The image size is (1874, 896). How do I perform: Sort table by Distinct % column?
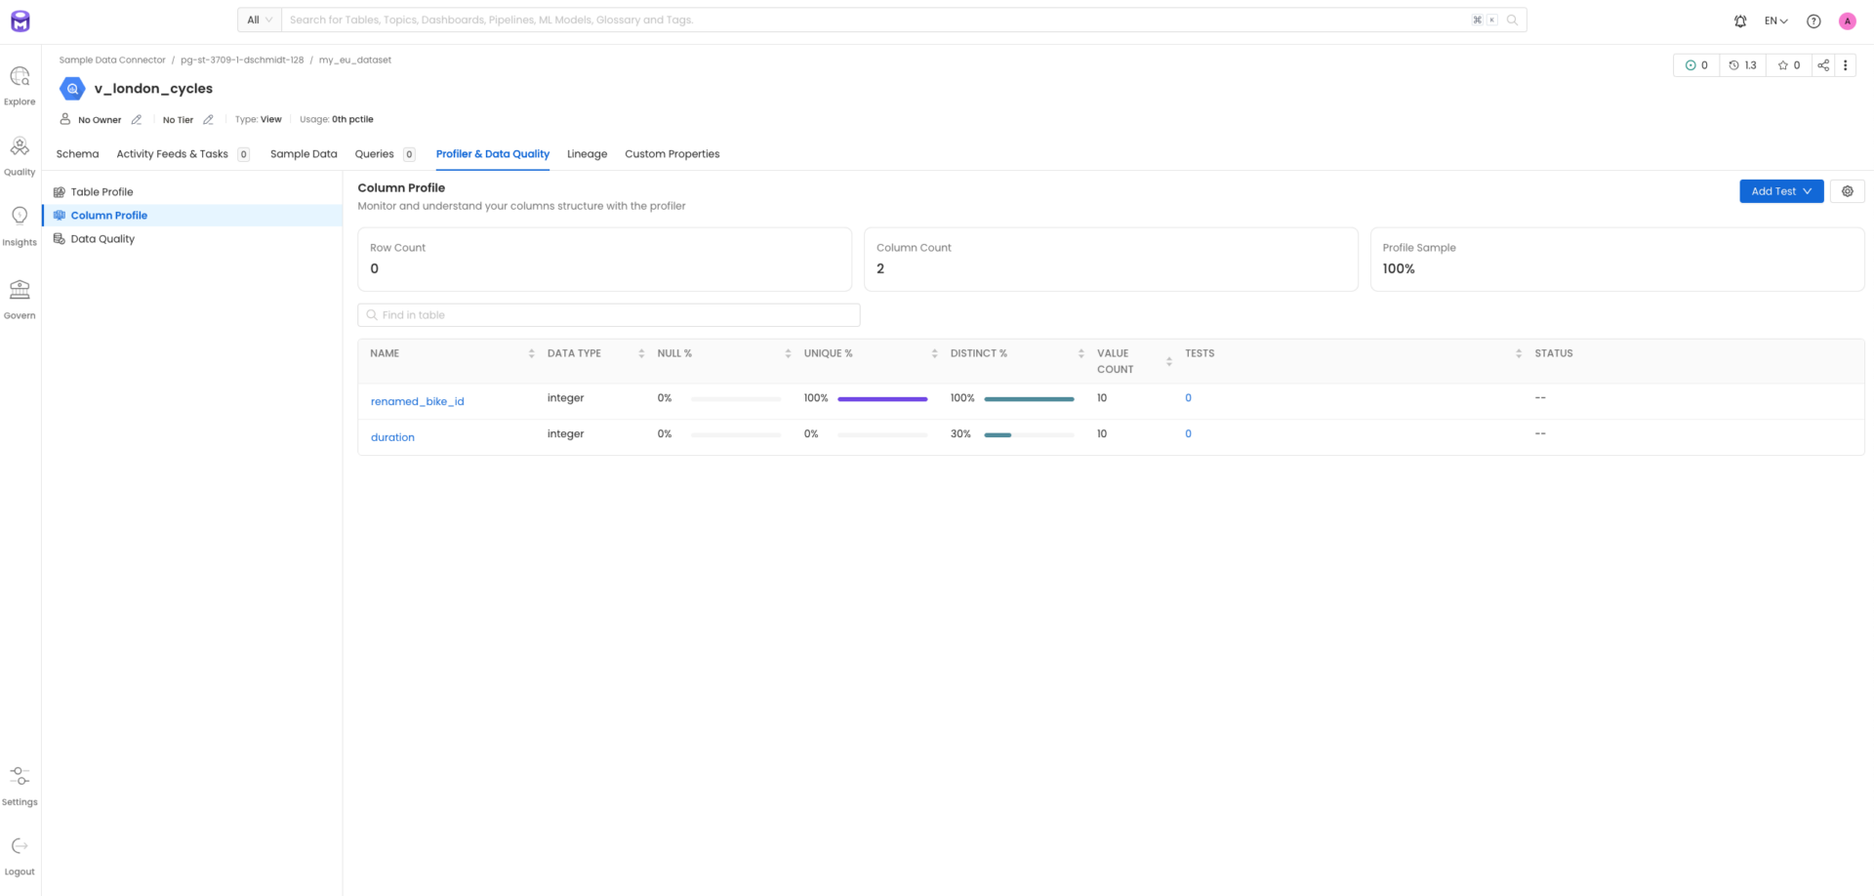pos(1080,353)
